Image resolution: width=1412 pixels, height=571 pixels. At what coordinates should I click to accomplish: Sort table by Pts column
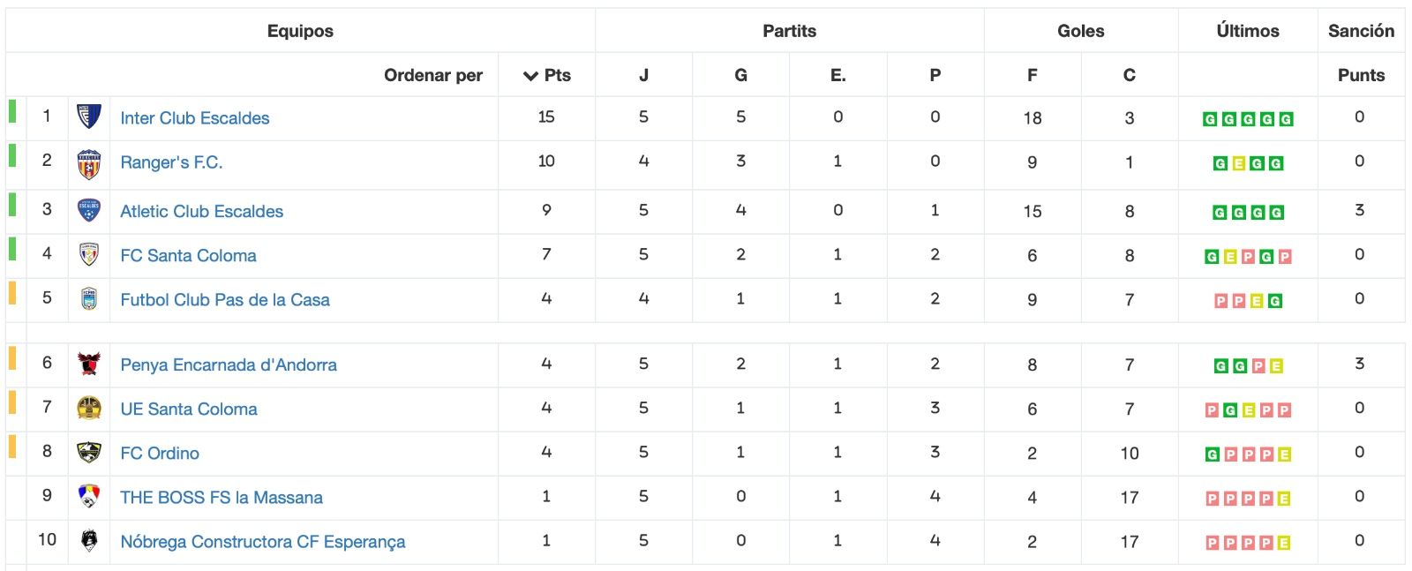[547, 75]
